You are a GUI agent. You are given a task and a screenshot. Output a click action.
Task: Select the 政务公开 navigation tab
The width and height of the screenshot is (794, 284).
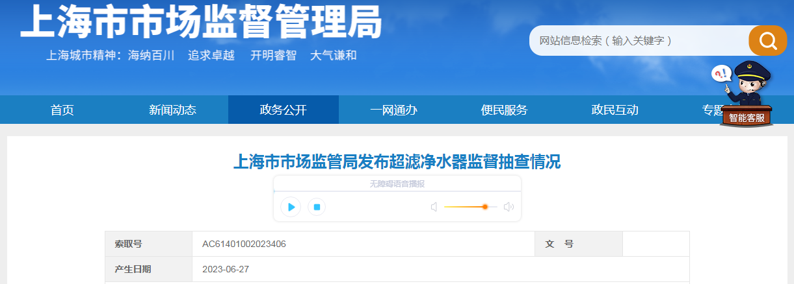pyautogui.click(x=283, y=110)
